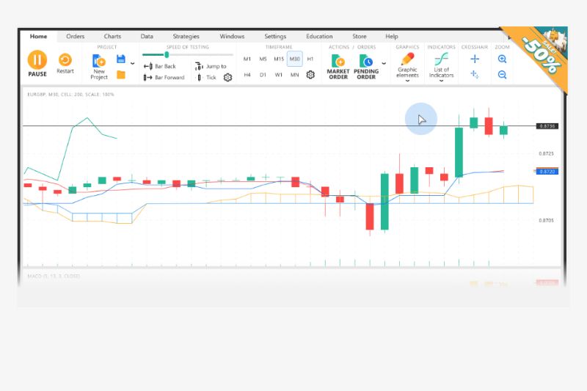Select the M30 timeframe
This screenshot has width=587, height=391.
295,59
